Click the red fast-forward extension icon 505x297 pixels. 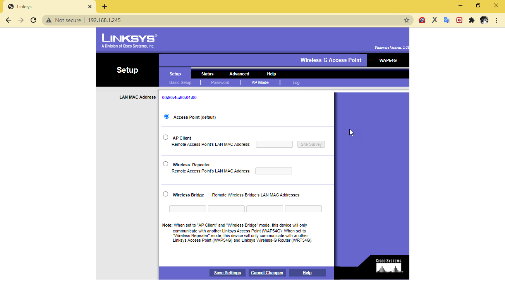pyautogui.click(x=459, y=20)
